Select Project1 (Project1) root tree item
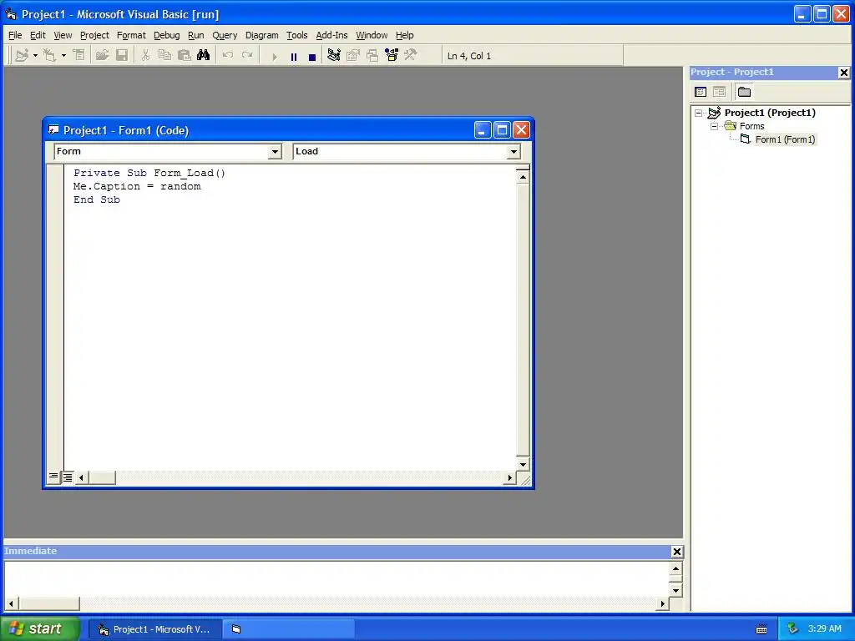The width and height of the screenshot is (855, 641). pyautogui.click(x=770, y=113)
